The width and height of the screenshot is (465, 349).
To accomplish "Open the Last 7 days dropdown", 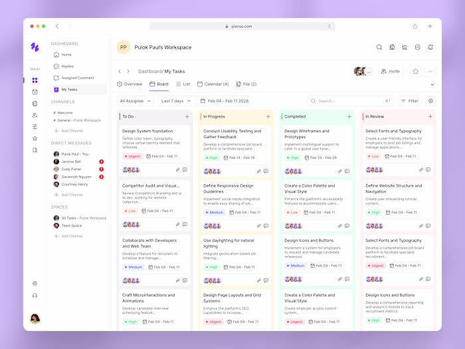I will point(176,101).
